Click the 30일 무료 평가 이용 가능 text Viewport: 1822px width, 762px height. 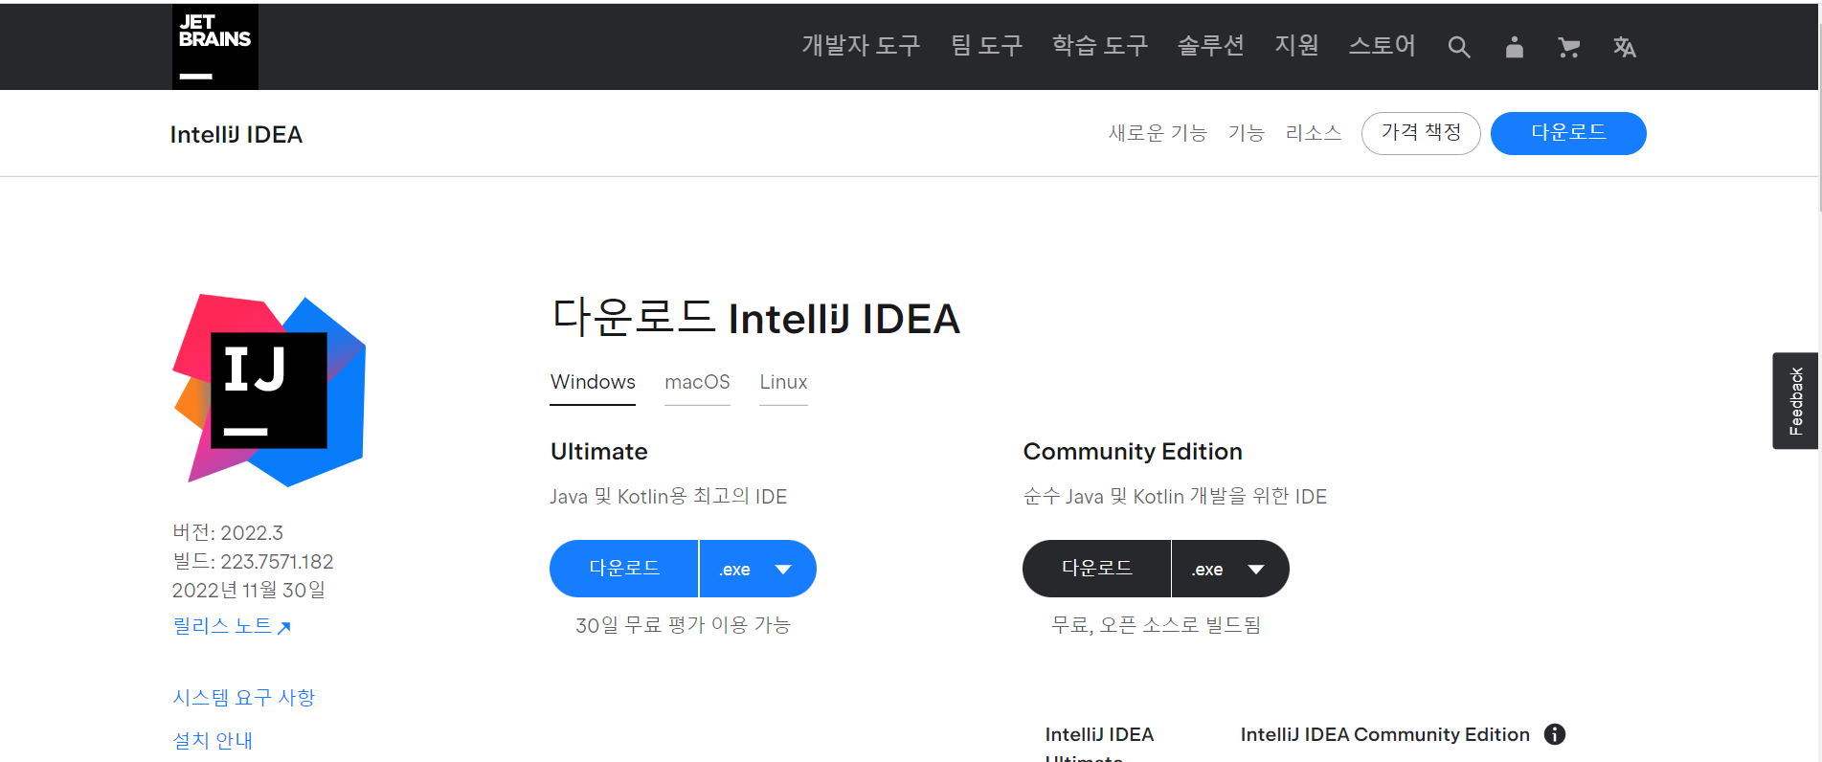click(x=683, y=625)
